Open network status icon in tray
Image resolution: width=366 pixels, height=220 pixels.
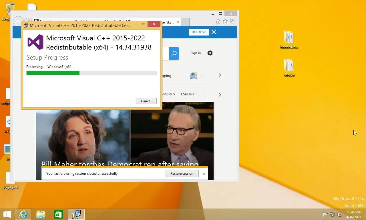pyautogui.click(x=332, y=215)
